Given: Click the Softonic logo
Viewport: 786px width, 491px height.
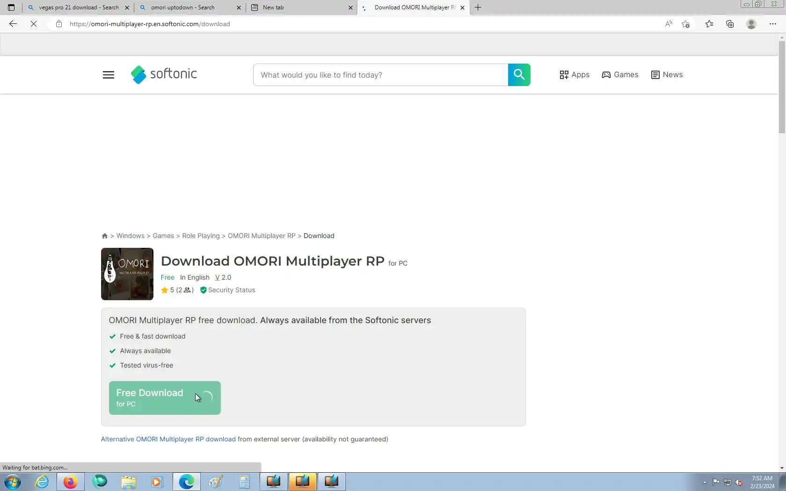Looking at the screenshot, I should pos(164,74).
